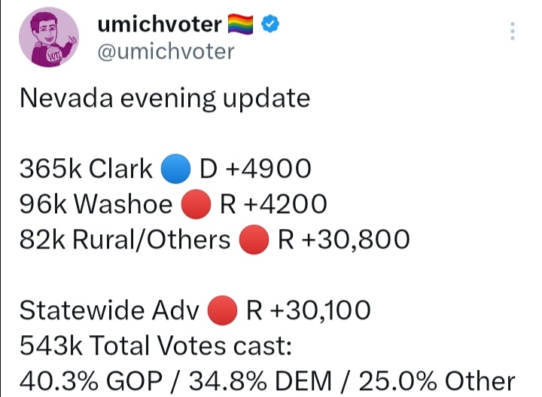Open the tweet's three-dot more menu
This screenshot has height=397, width=542.
[x=513, y=32]
